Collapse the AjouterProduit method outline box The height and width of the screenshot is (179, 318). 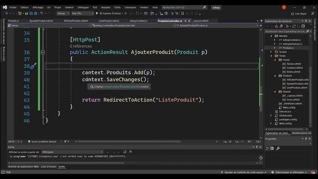click(x=43, y=52)
